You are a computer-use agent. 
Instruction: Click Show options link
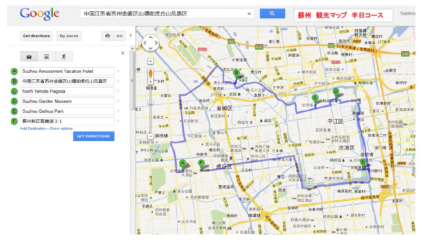(x=61, y=129)
